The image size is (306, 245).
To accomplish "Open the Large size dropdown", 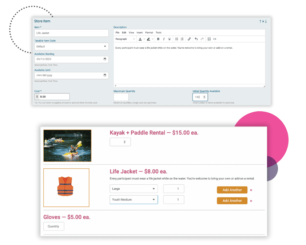I will (x=134, y=189).
